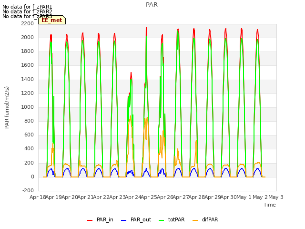This screenshot has height=229, width=305.
Task: Click the EE_met label box
Action: (x=52, y=20)
